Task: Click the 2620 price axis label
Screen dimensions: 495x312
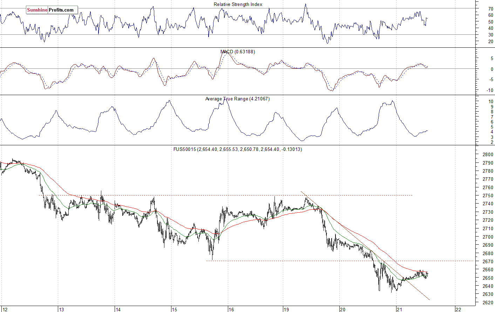Action: tap(488, 303)
